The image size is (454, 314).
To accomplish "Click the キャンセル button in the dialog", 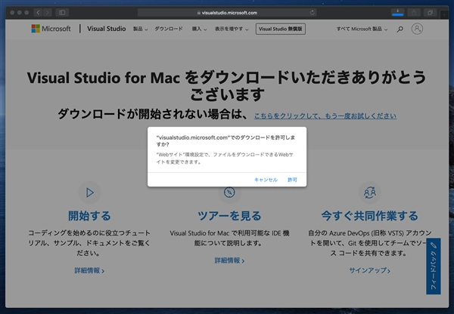I will pos(266,180).
